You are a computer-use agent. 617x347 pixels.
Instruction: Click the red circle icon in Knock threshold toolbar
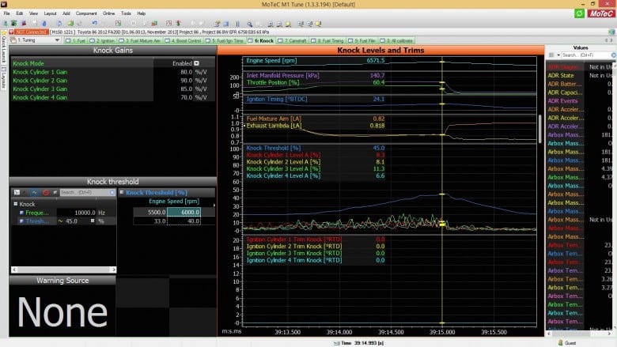46,193
